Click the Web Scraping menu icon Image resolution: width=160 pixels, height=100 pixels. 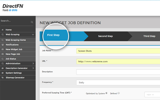pos(2,34)
